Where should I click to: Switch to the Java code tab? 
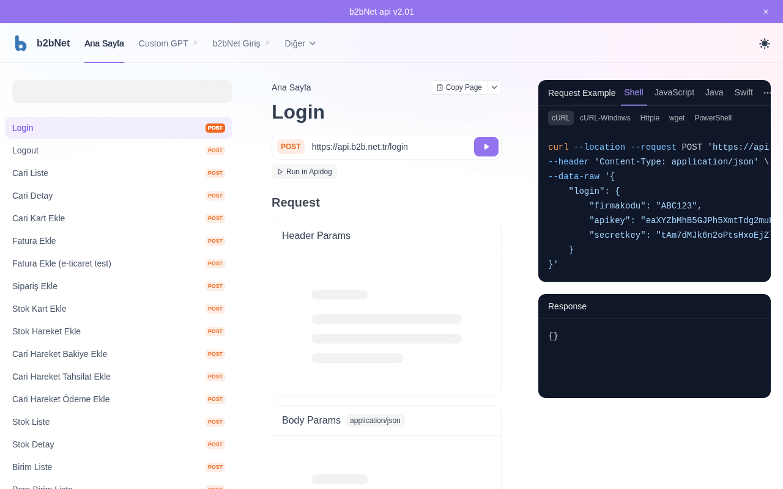(714, 92)
